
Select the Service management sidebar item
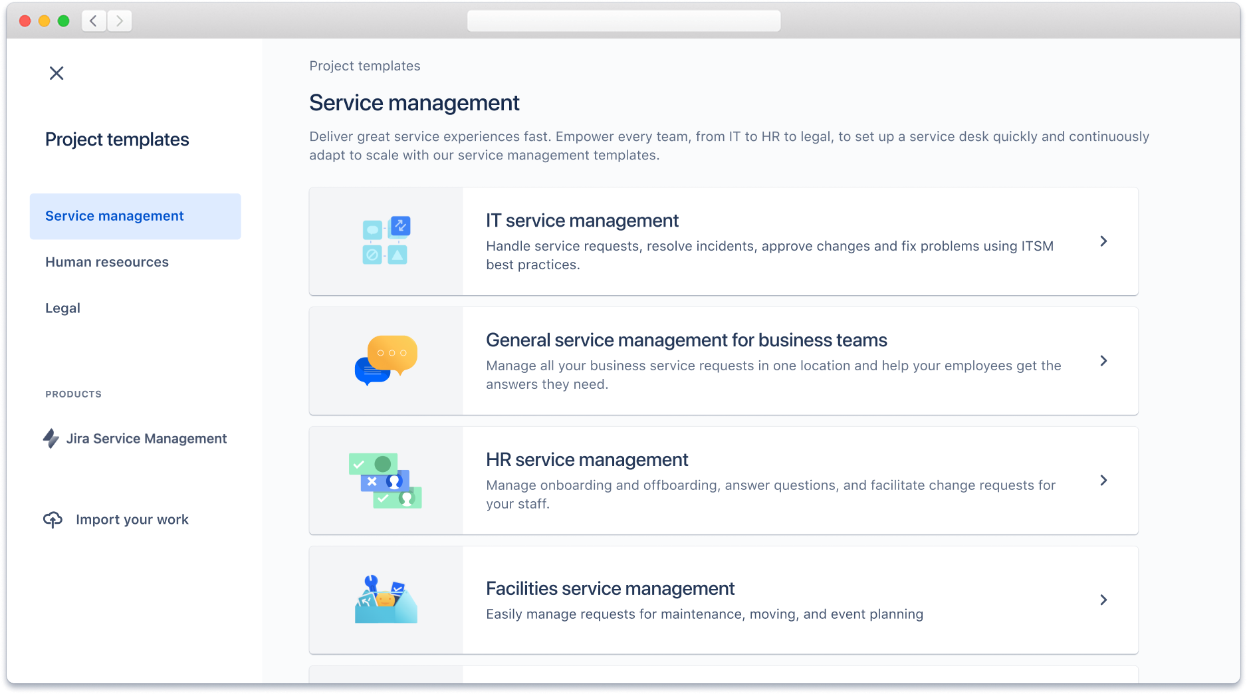pyautogui.click(x=114, y=216)
